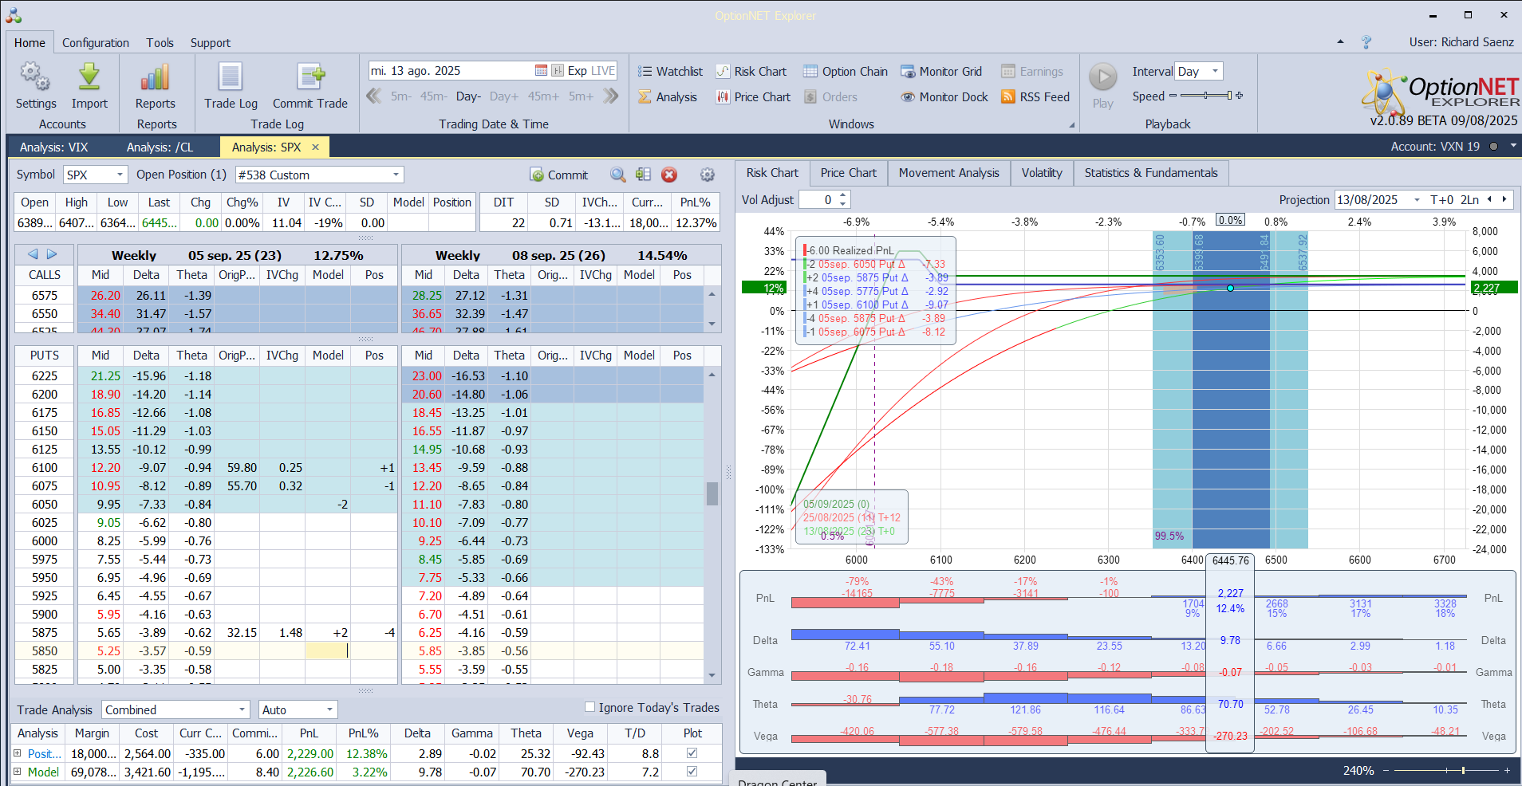Image resolution: width=1522 pixels, height=786 pixels.
Task: Open position settings gear icon
Action: (x=707, y=175)
